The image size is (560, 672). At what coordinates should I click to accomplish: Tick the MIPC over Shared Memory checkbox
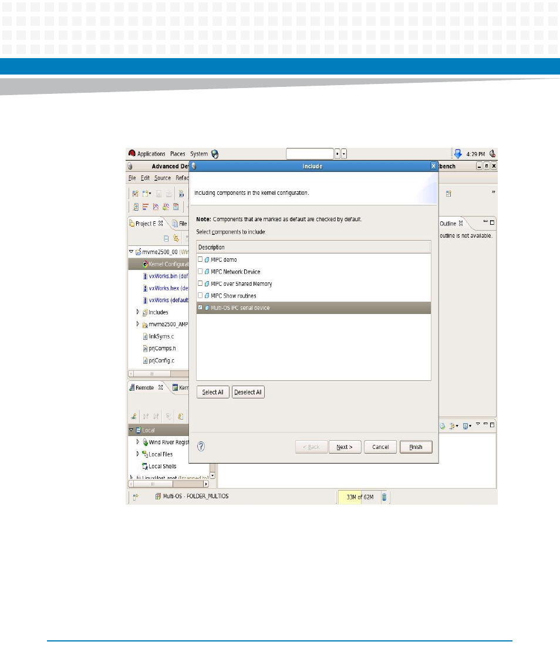200,283
